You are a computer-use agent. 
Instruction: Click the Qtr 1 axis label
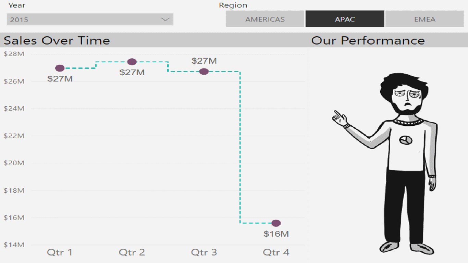(x=60, y=253)
